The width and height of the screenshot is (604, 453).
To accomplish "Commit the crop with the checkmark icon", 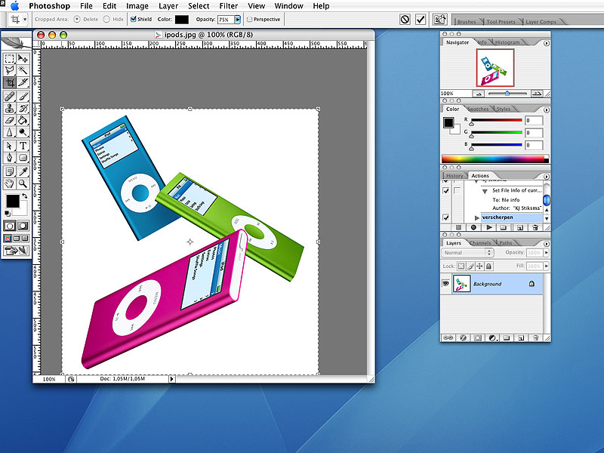I will 421,19.
